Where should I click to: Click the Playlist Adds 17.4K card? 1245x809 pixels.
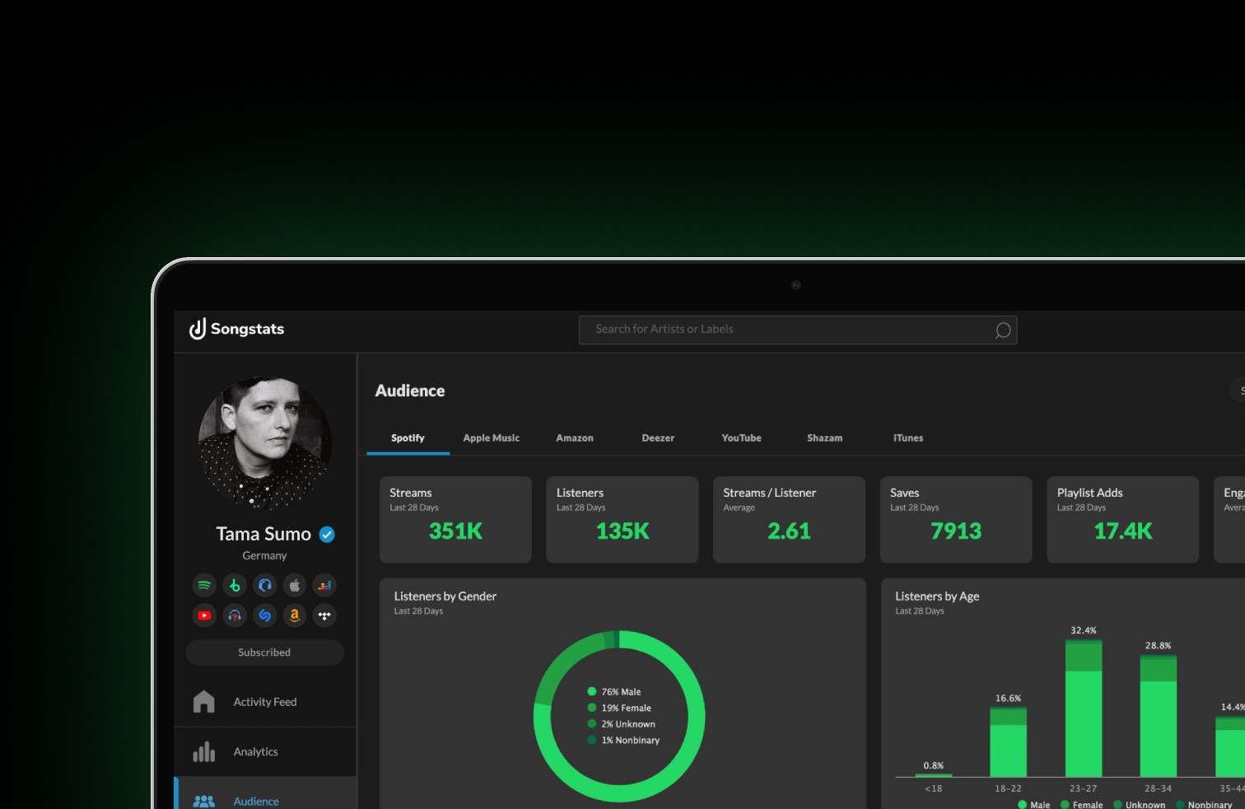(x=1123, y=520)
